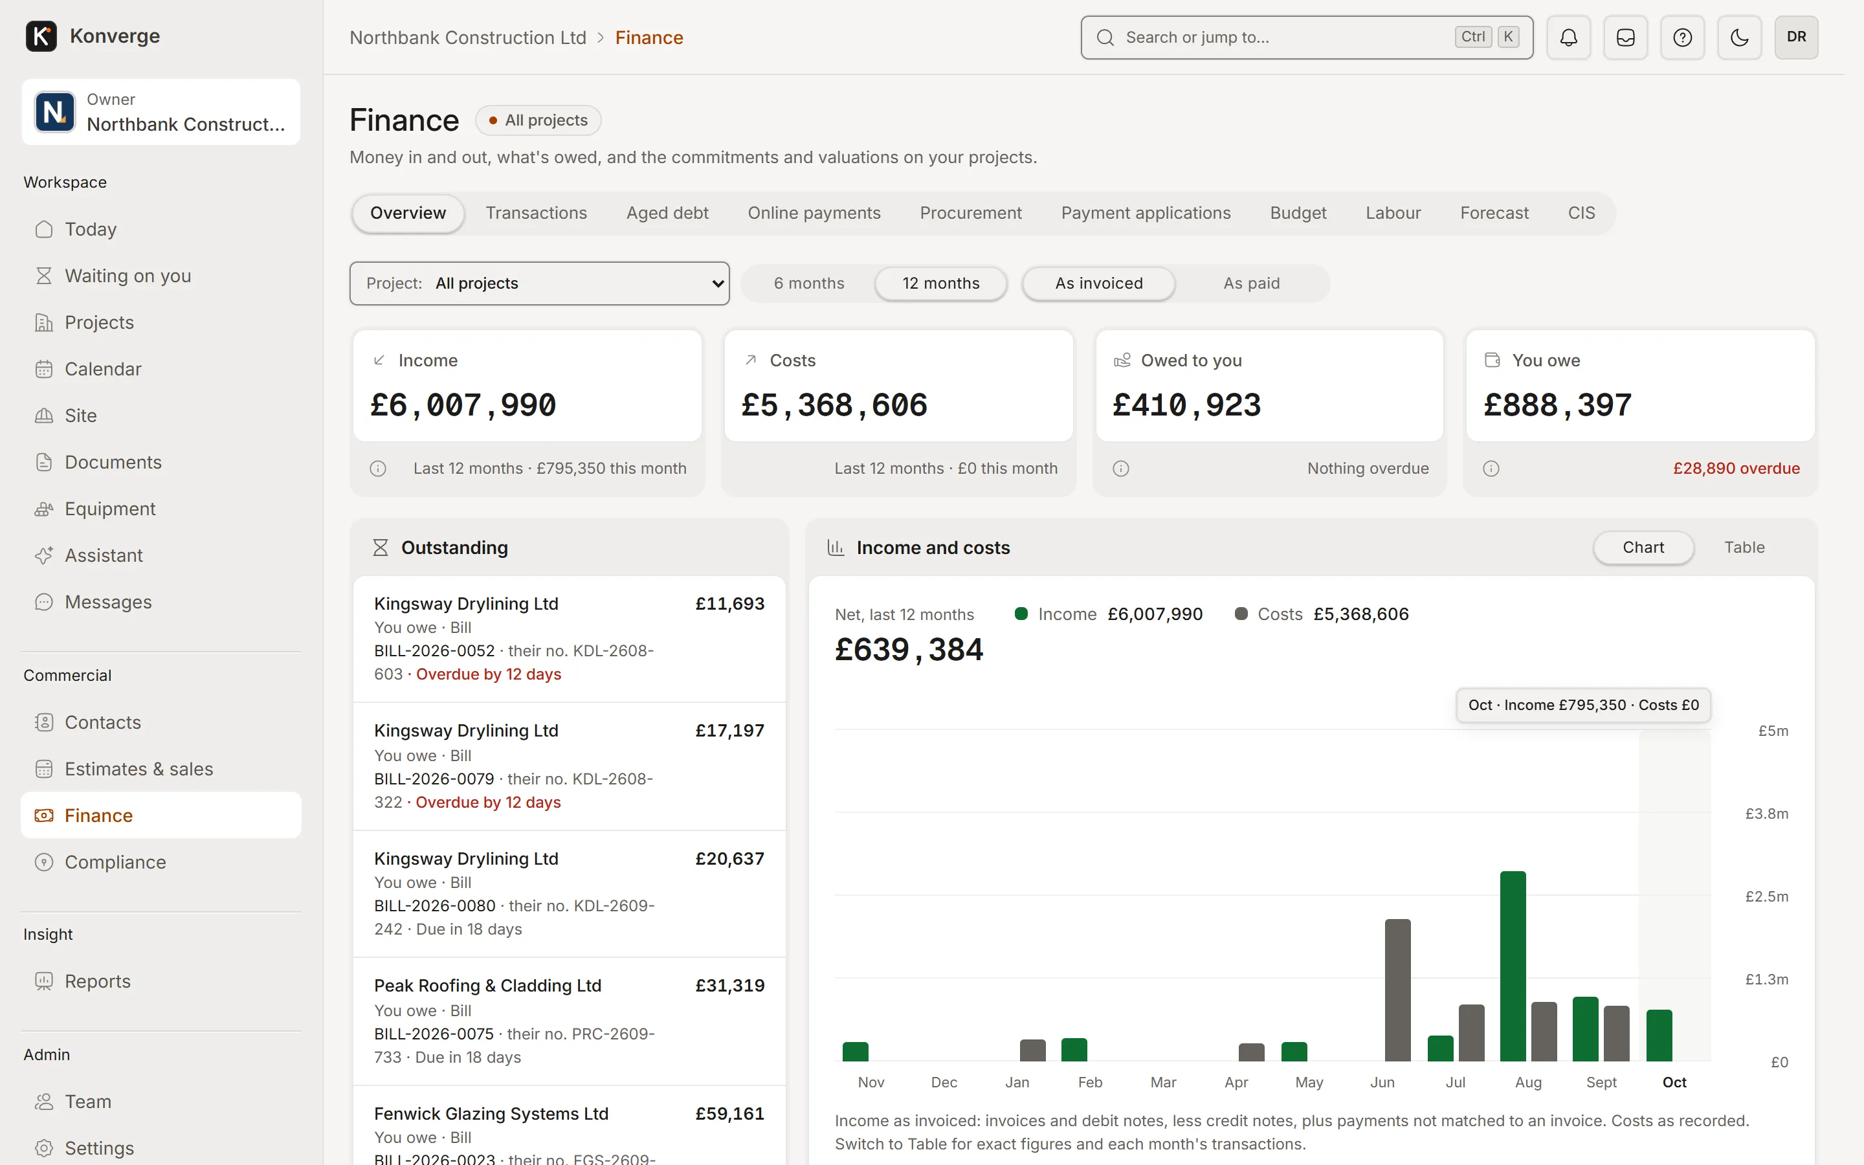This screenshot has width=1864, height=1165.
Task: Open Equipment in the sidebar
Action: 161,509
